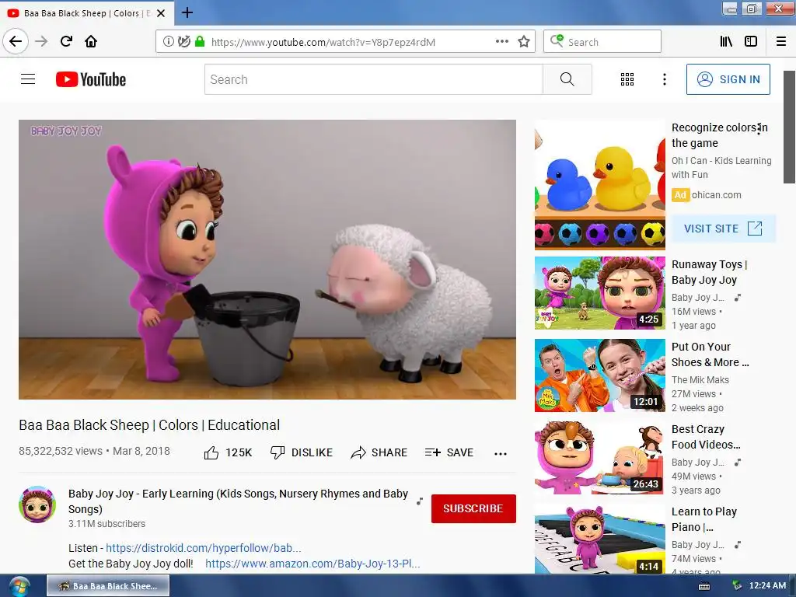
Task: Open the page actions three-dot menu
Action: 502,42
